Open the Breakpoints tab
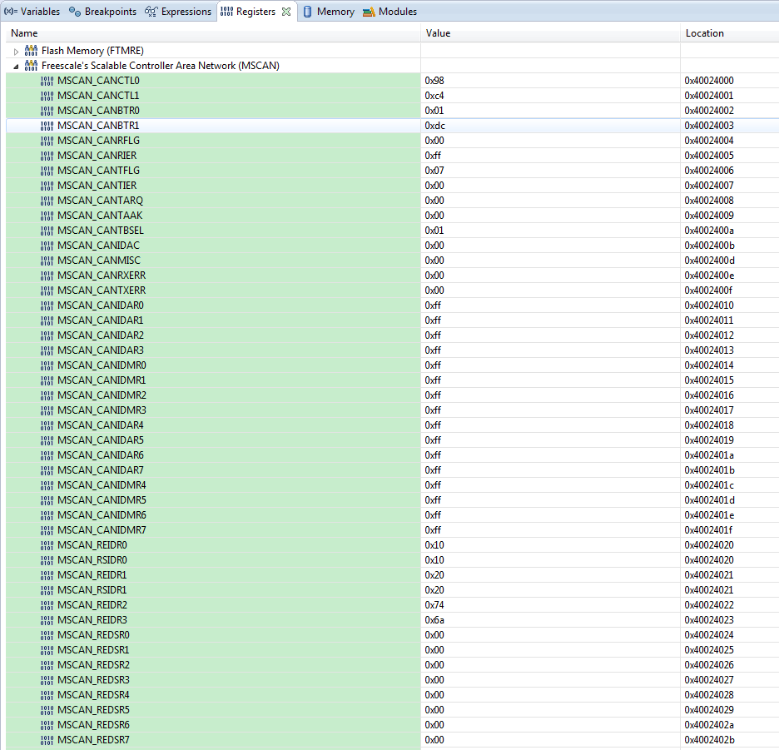 click(102, 11)
